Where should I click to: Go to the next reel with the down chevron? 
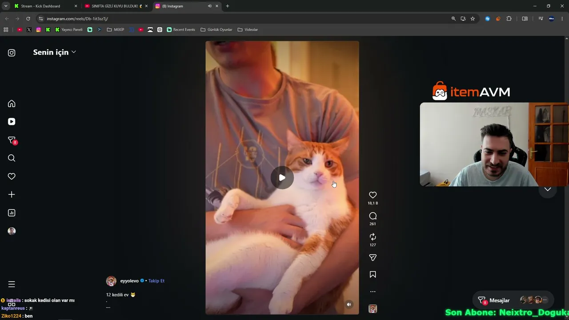[x=548, y=189]
